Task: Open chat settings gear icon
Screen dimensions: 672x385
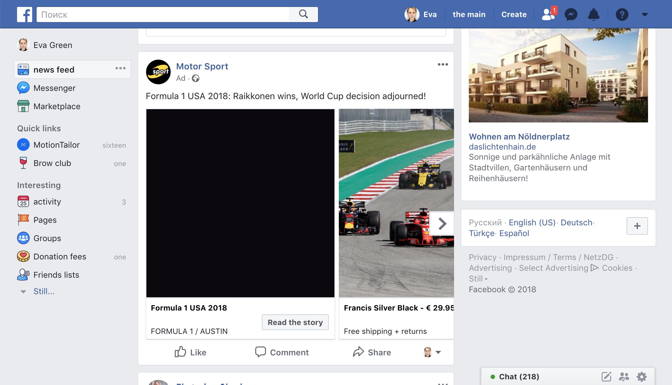Action: (x=642, y=376)
